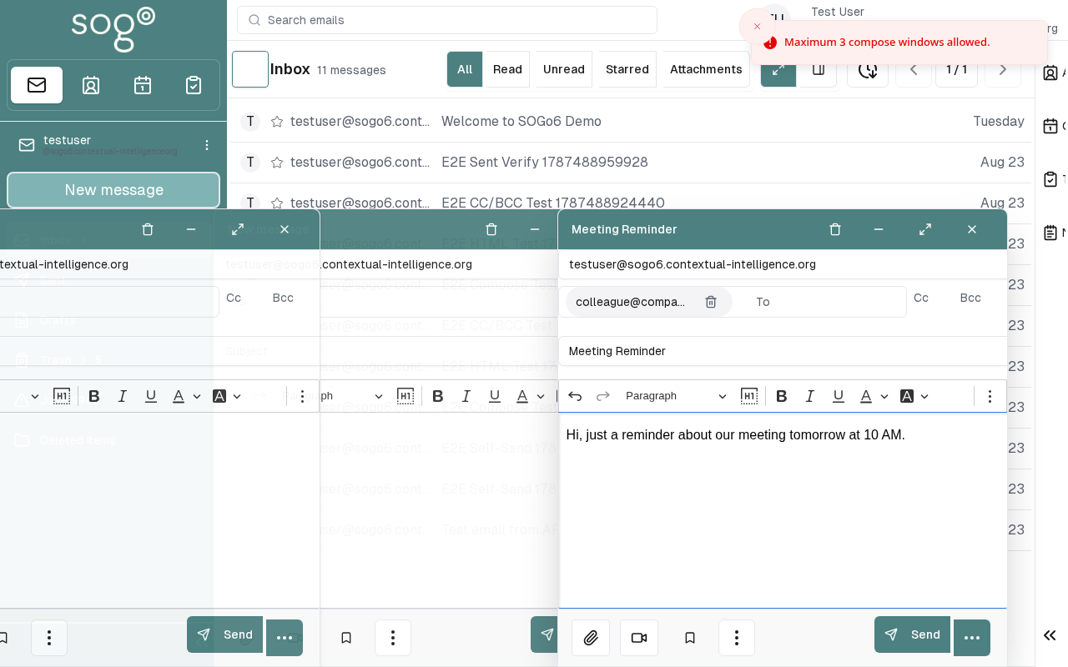Image resolution: width=1068 pixels, height=667 pixels.
Task: Filter inbox by Unread messages
Action: [564, 69]
